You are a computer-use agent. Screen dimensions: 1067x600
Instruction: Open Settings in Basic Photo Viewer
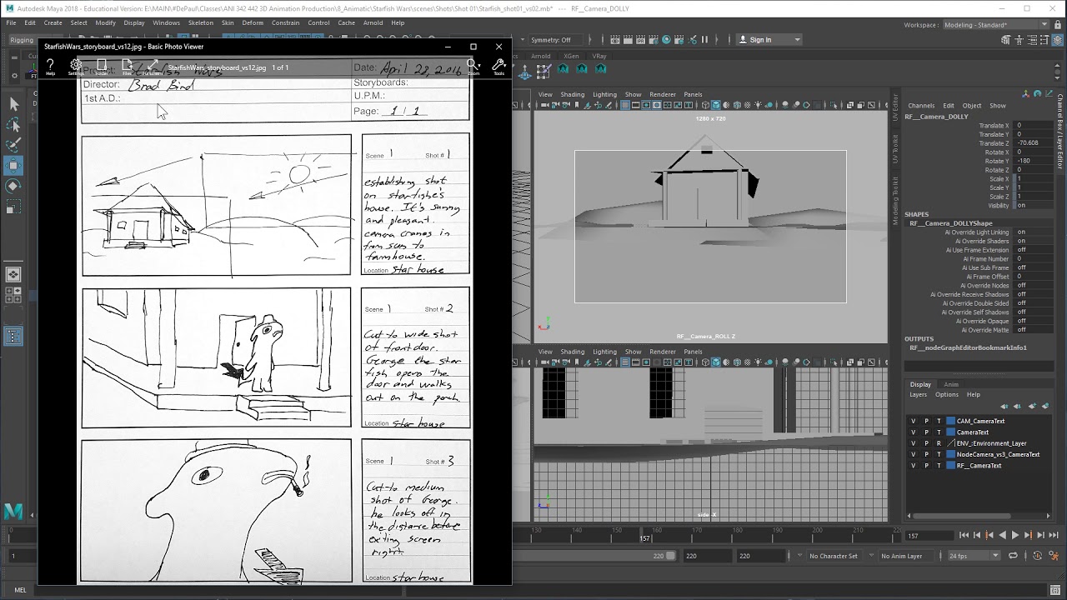tap(76, 67)
